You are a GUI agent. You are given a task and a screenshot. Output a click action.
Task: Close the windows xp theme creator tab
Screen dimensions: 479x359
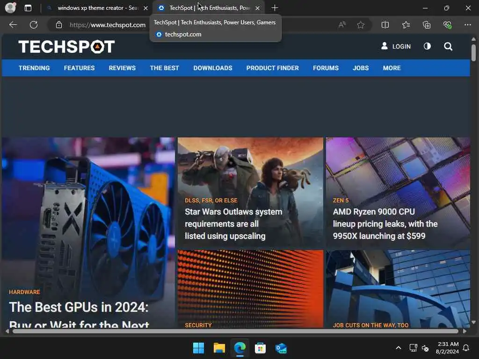click(146, 8)
